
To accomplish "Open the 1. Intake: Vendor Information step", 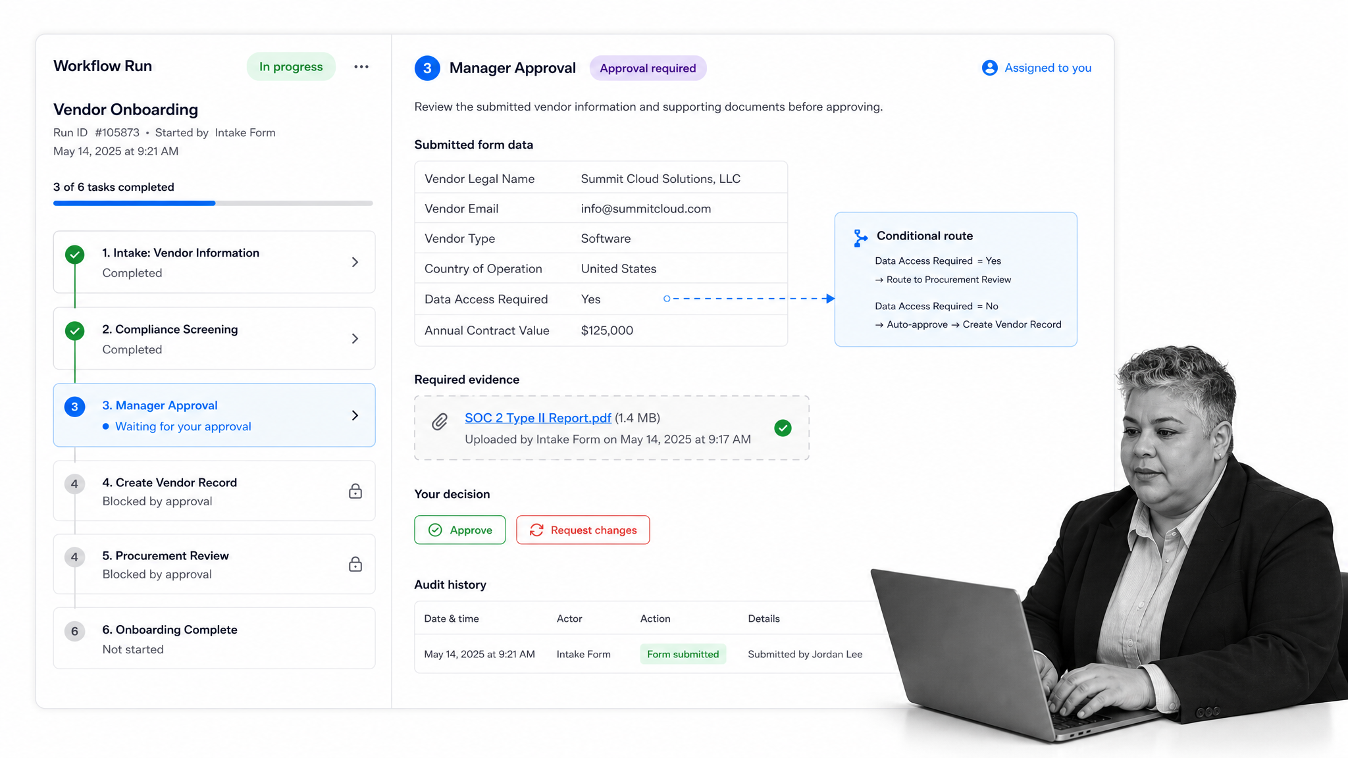I will pyautogui.click(x=214, y=262).
